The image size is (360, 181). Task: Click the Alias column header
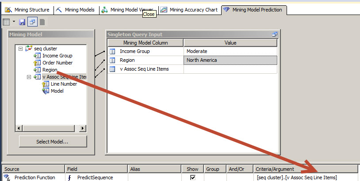tap(154, 169)
